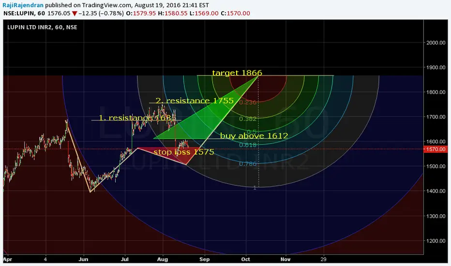451x266 pixels.
Task: Click the 1900.00 price axis label
Action: 436,67
